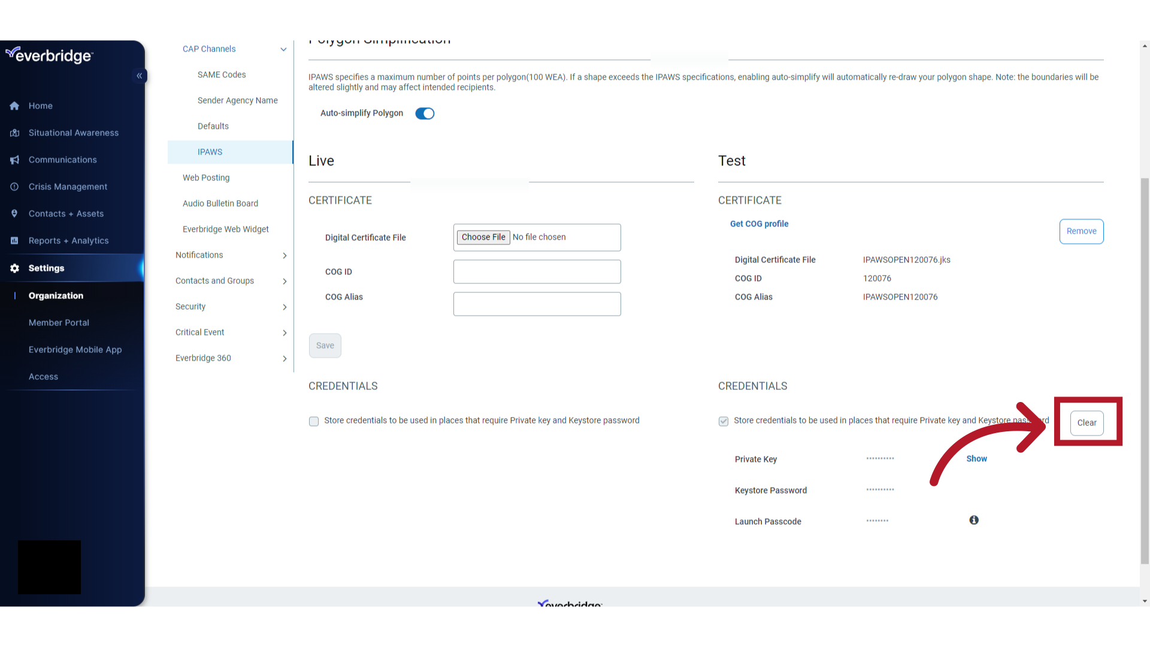Image resolution: width=1150 pixels, height=647 pixels.
Task: Click the IPAWSOPEN120076.jks file name
Action: point(906,260)
